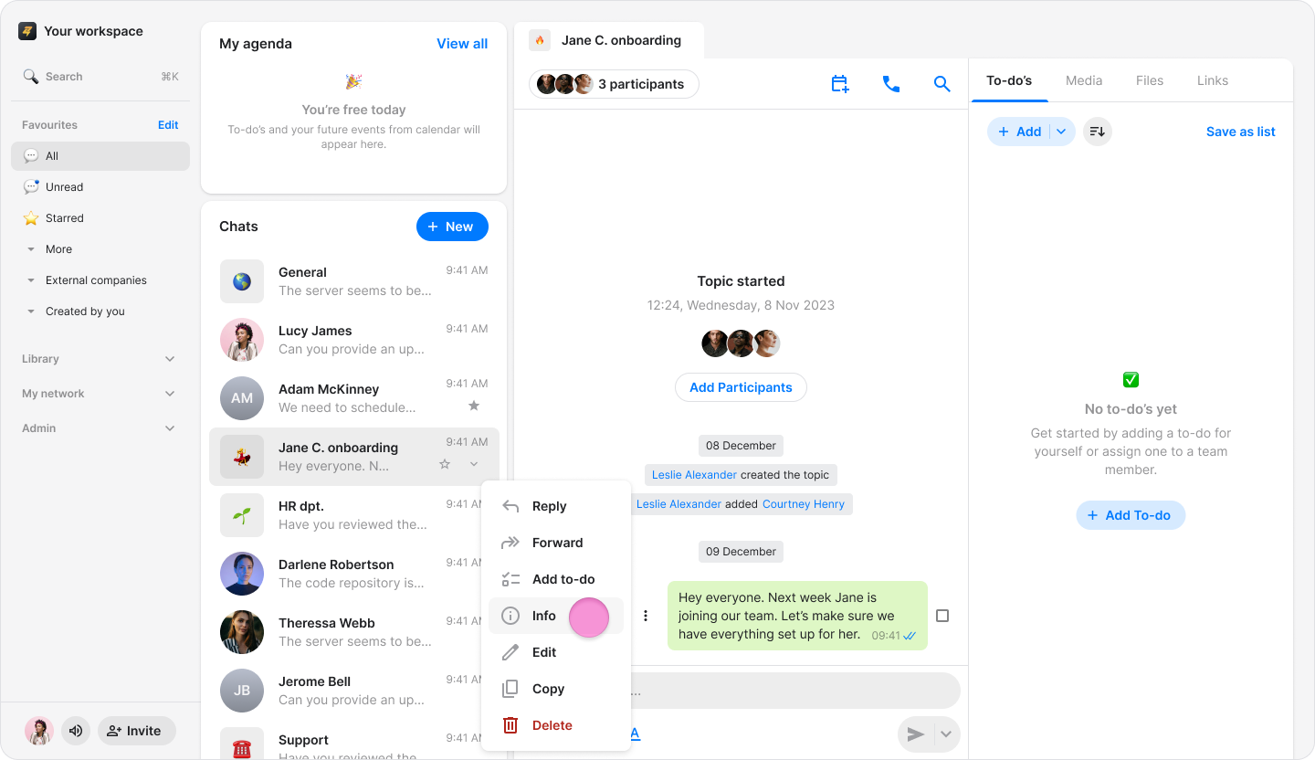Image resolution: width=1315 pixels, height=760 pixels.
Task: Choose Forward from the context menu
Action: click(556, 543)
